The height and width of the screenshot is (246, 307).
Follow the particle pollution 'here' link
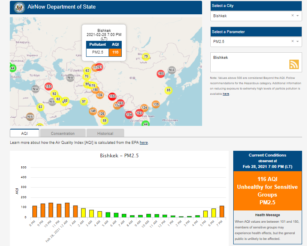226,94
